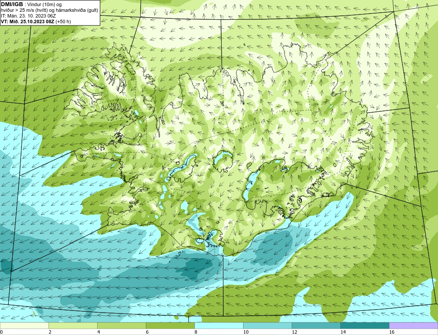Click the 2–4 m/s light green swatch
438x335 pixels.
tap(73, 325)
